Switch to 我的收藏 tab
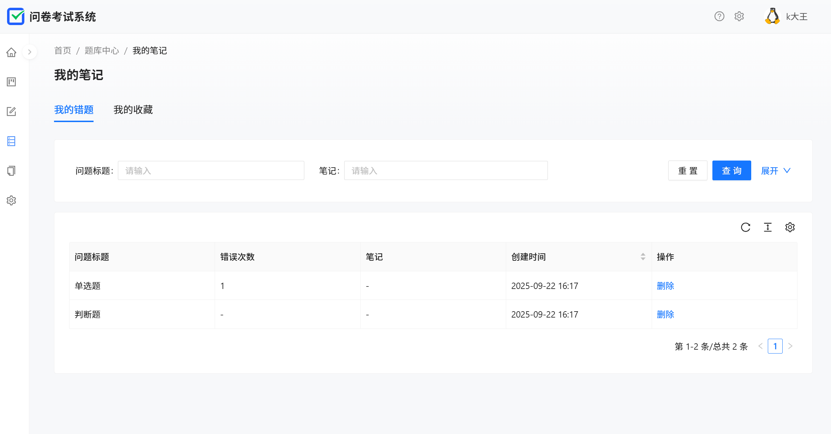831x434 pixels. click(x=133, y=110)
